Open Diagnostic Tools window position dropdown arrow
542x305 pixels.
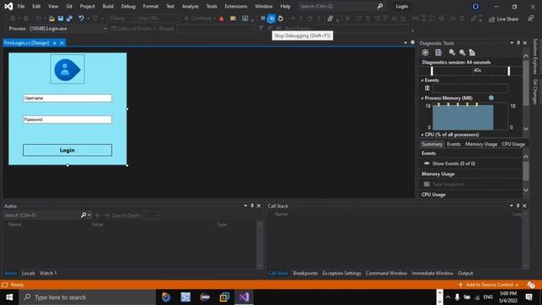pos(512,43)
